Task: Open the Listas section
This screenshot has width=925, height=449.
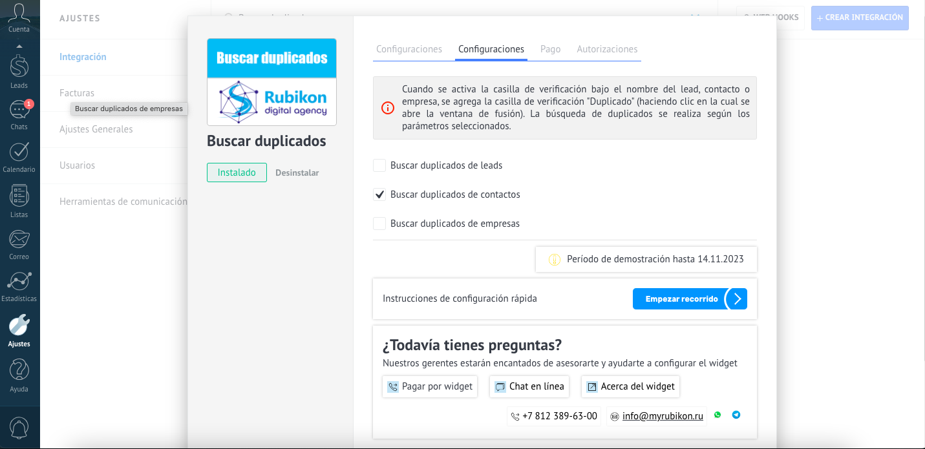Action: pyautogui.click(x=19, y=202)
